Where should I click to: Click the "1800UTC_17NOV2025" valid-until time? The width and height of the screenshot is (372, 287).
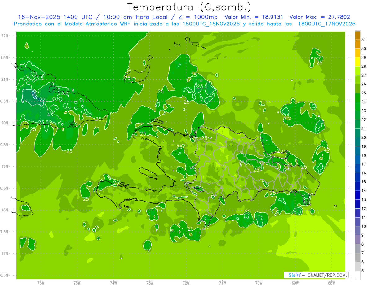327,24
